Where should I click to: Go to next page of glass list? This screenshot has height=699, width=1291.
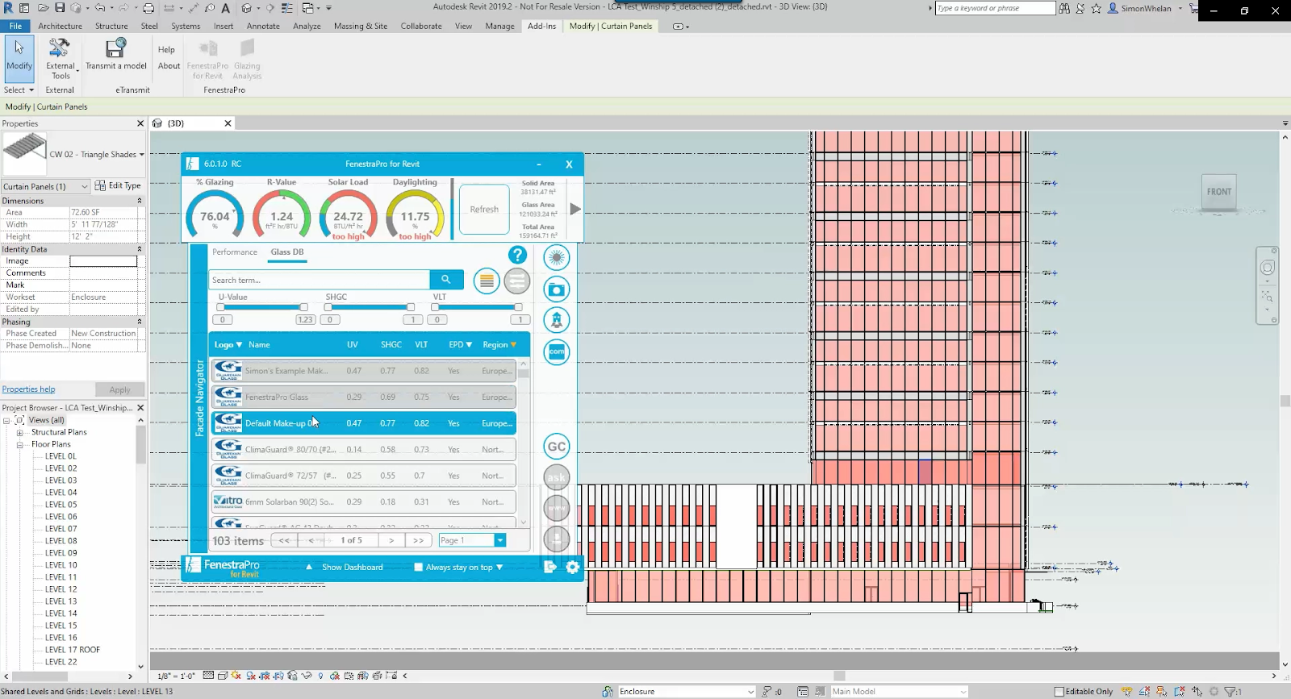pos(391,540)
